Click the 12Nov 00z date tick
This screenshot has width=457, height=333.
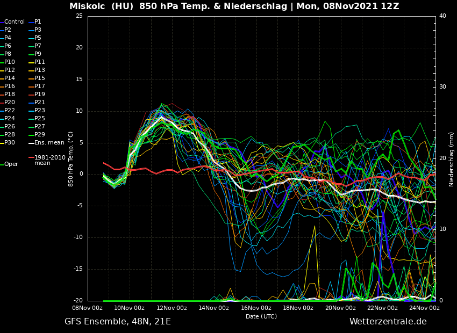pos(172,308)
